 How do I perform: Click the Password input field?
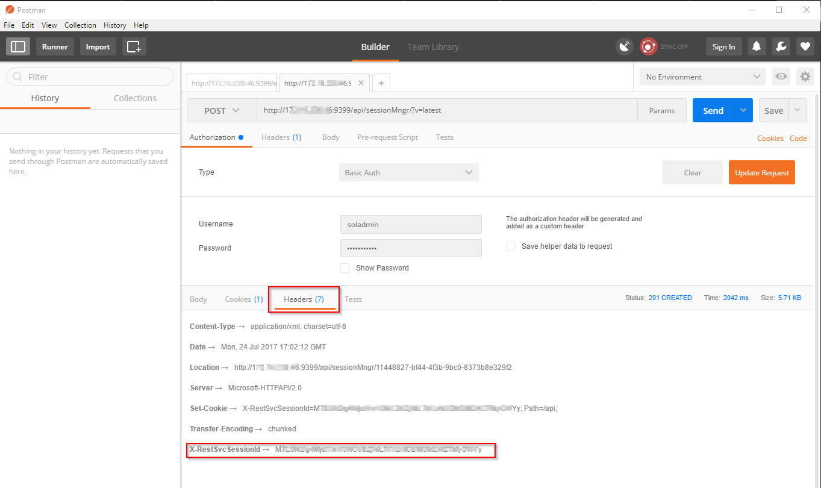tap(411, 248)
